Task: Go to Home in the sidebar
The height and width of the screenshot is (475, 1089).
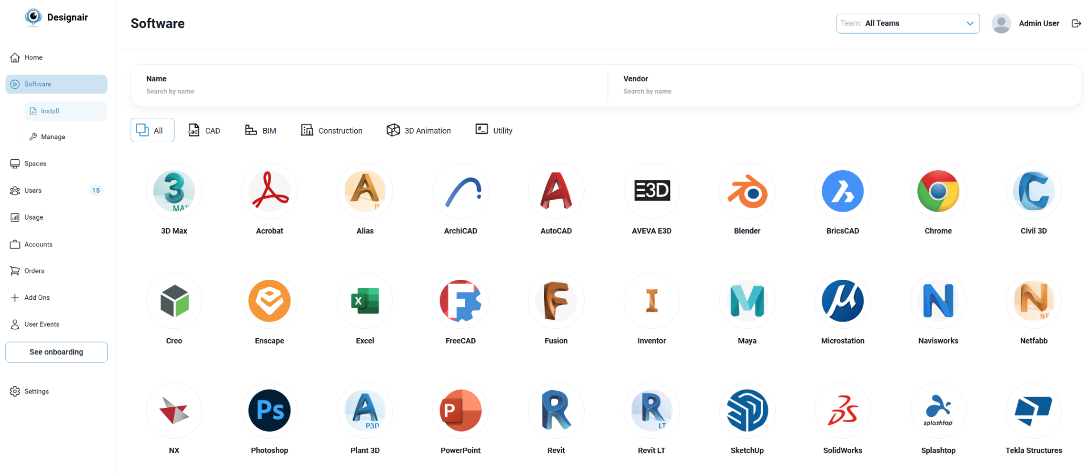Action: coord(56,57)
